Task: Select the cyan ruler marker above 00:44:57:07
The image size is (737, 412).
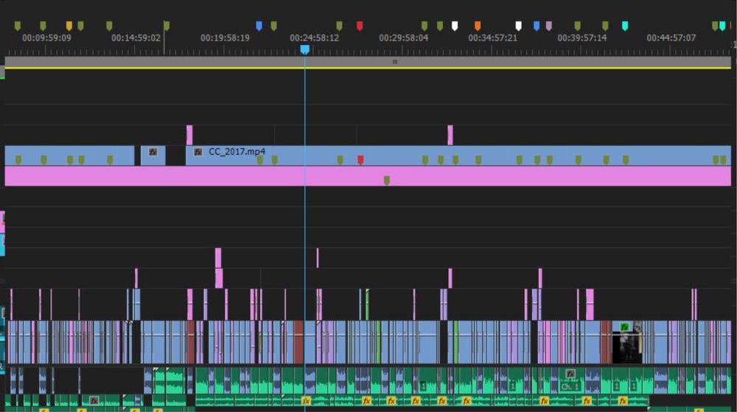Action: click(625, 26)
